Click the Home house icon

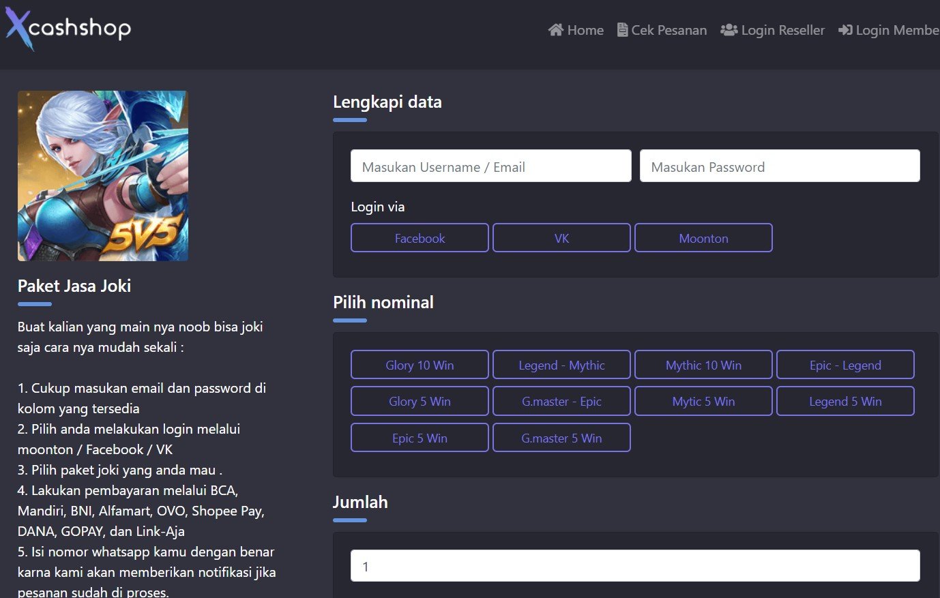[556, 30]
